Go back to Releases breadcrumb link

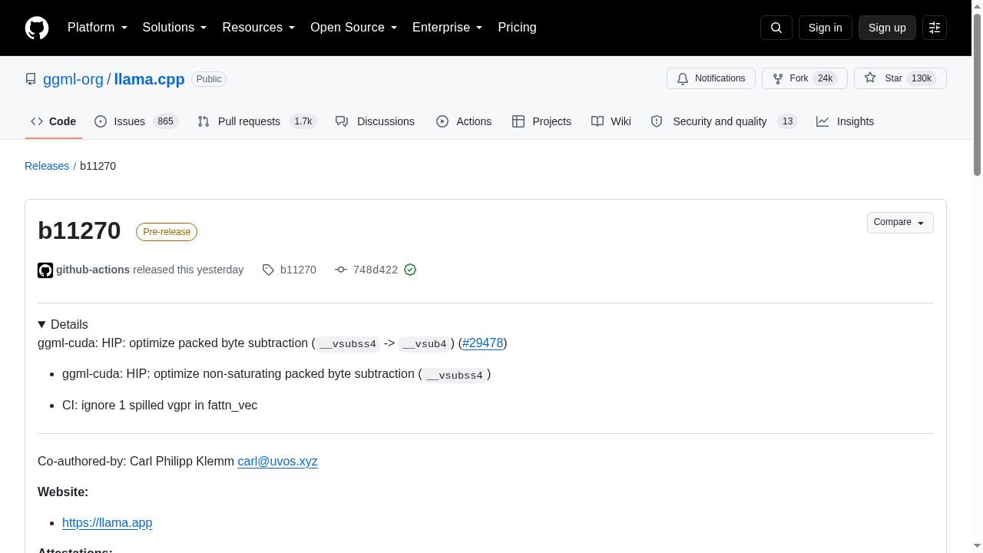pos(47,166)
